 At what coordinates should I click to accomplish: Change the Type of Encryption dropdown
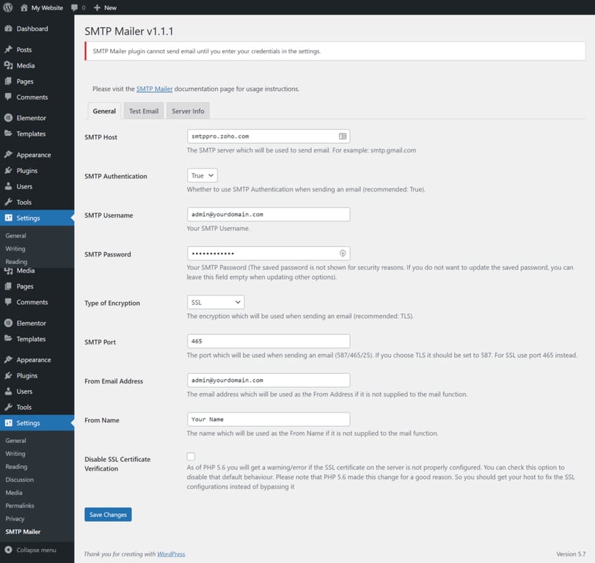[x=215, y=301]
